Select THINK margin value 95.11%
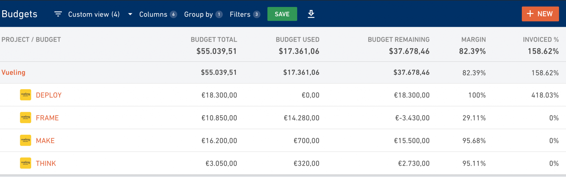 click(x=474, y=163)
